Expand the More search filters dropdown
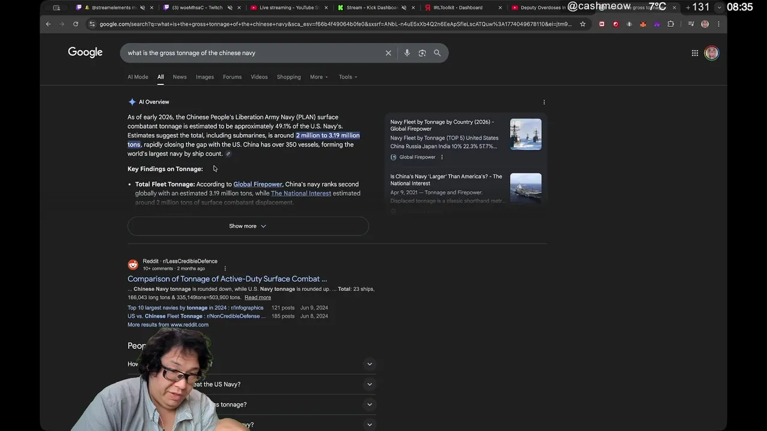Screen dimensions: 767x431 (319, 77)
